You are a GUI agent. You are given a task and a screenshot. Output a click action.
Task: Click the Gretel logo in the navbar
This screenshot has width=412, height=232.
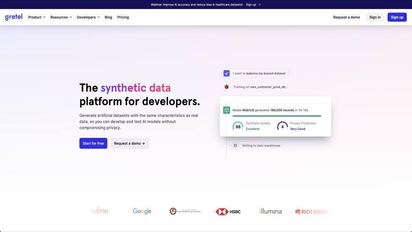[x=14, y=17]
